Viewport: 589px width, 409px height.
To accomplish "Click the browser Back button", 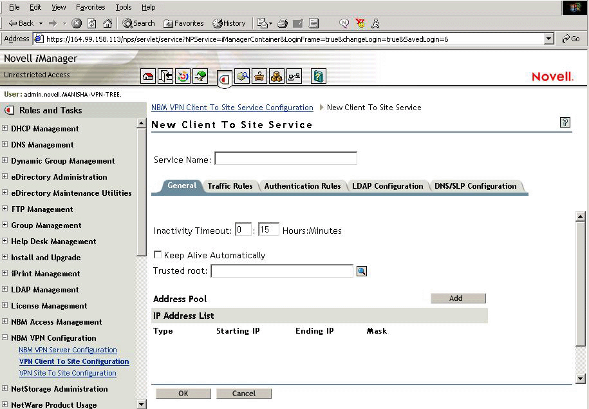I will point(21,23).
